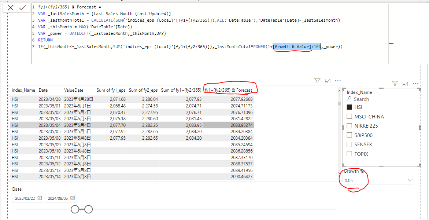
Task: Select the cell with value 2083.95274
Action: (241, 125)
